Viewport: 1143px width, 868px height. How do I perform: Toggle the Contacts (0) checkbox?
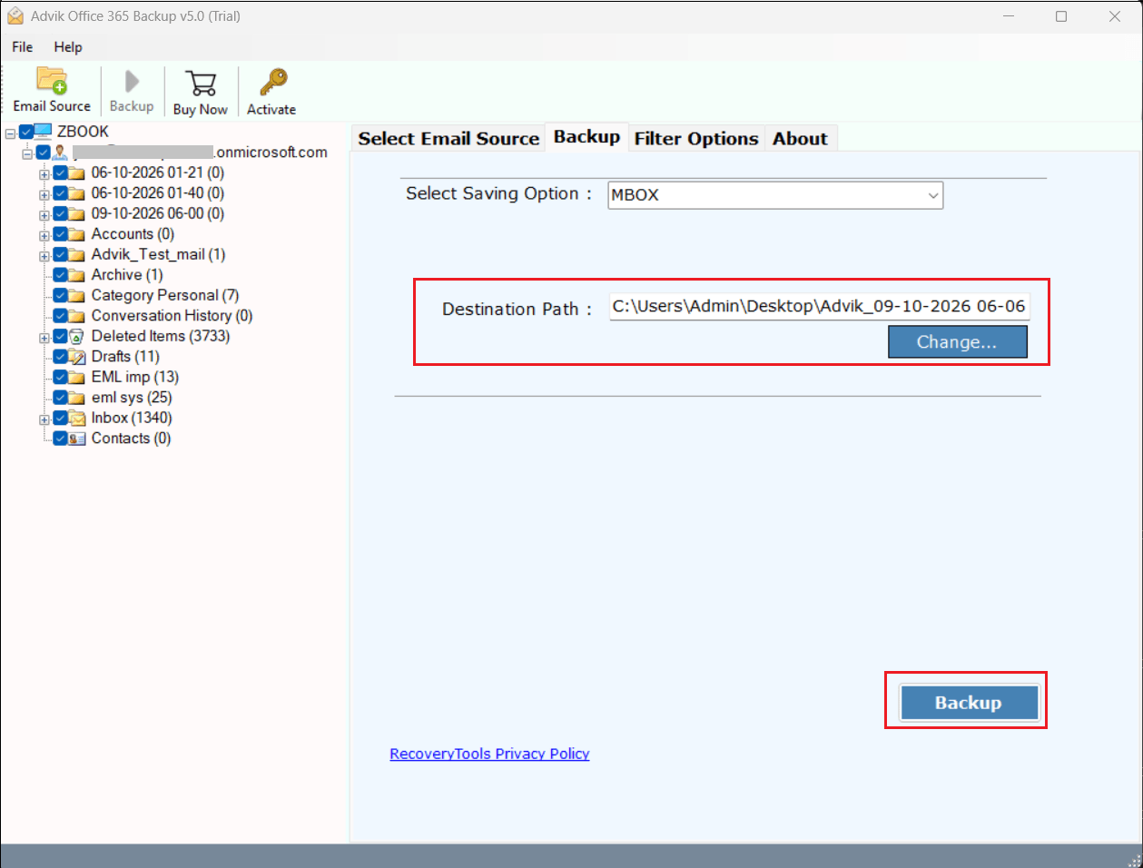[x=60, y=439]
